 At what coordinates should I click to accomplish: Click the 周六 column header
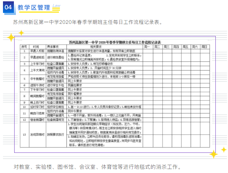pos(195,47)
